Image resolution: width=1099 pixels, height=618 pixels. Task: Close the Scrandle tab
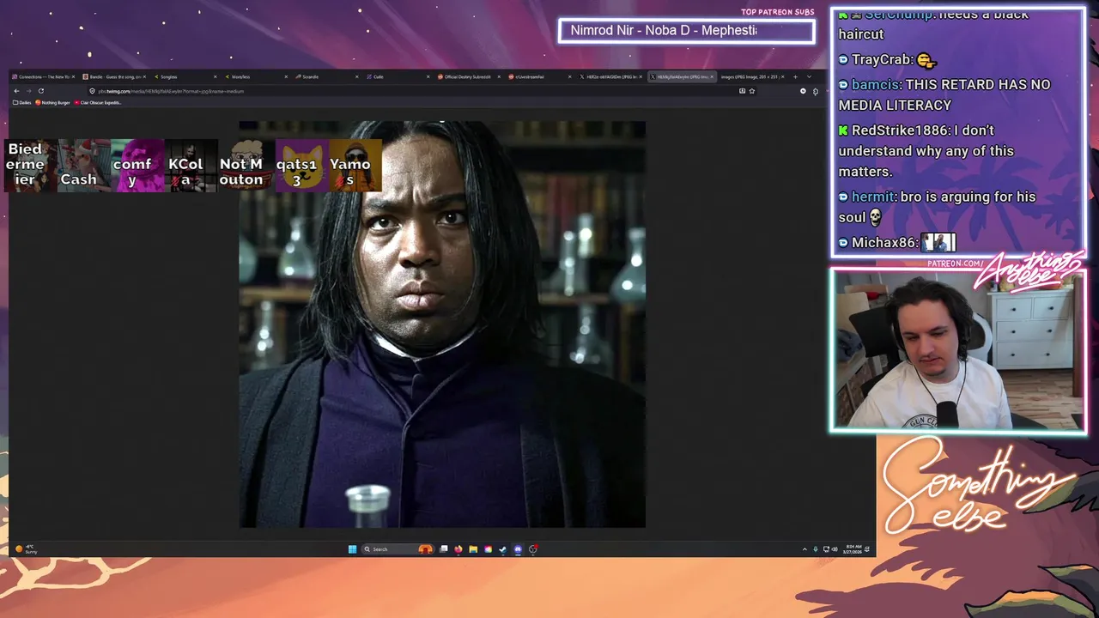[356, 76]
